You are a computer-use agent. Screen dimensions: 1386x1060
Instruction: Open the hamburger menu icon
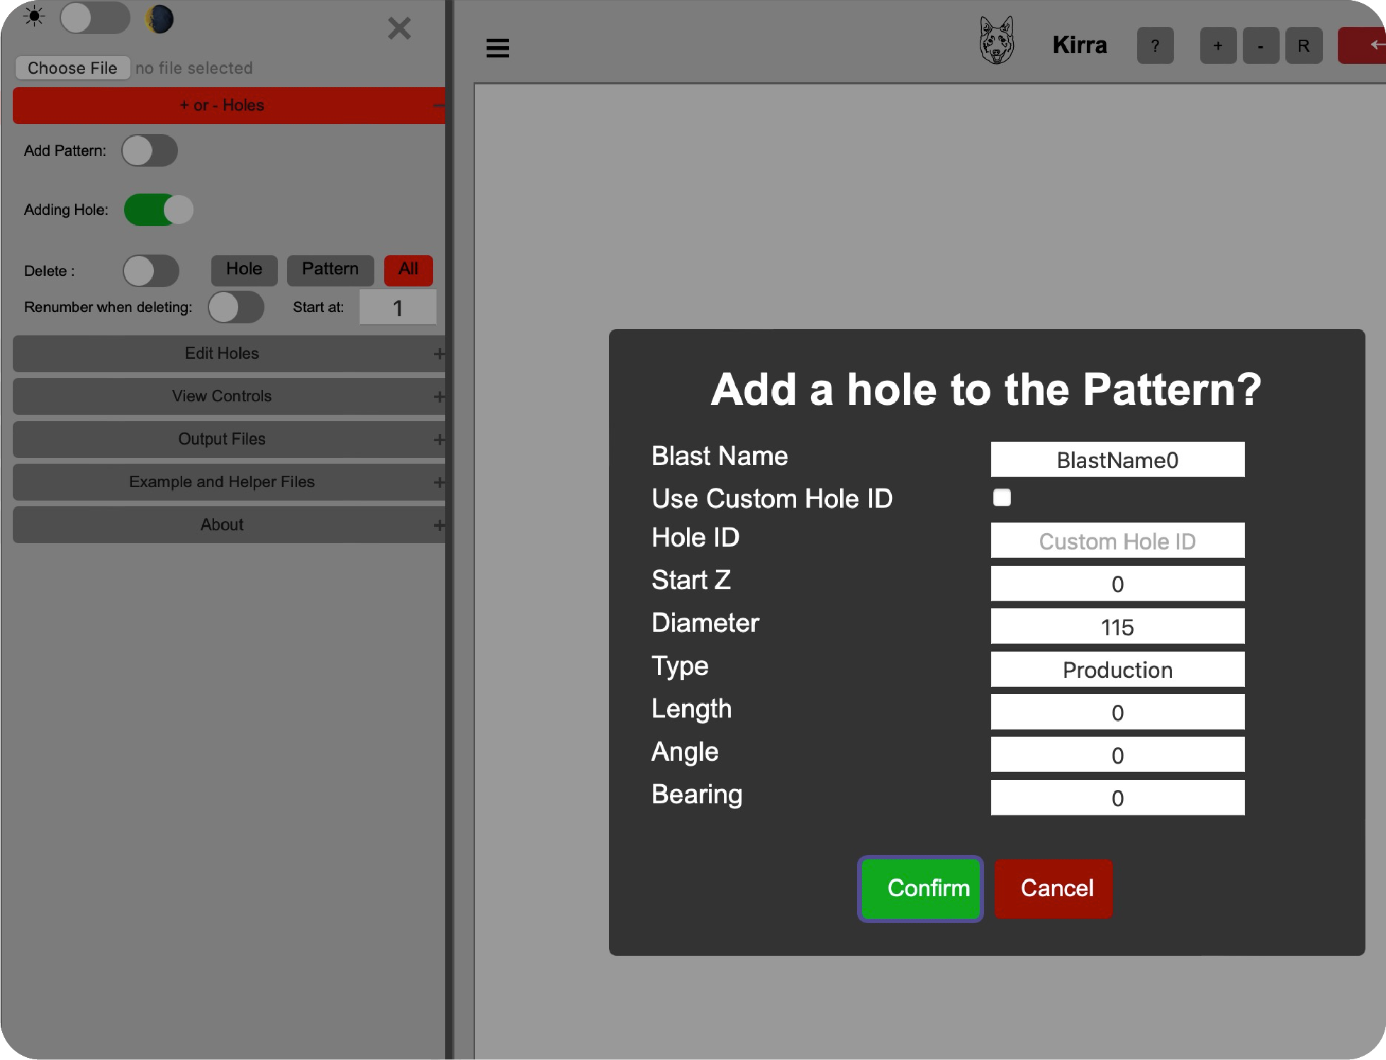tap(497, 48)
